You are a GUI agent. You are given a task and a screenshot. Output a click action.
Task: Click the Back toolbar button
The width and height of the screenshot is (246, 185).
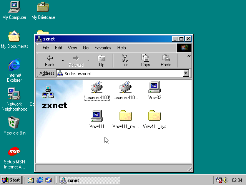[50, 61]
